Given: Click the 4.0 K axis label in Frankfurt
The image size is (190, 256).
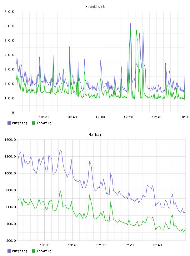Looking at the screenshot, I should click(x=9, y=55).
